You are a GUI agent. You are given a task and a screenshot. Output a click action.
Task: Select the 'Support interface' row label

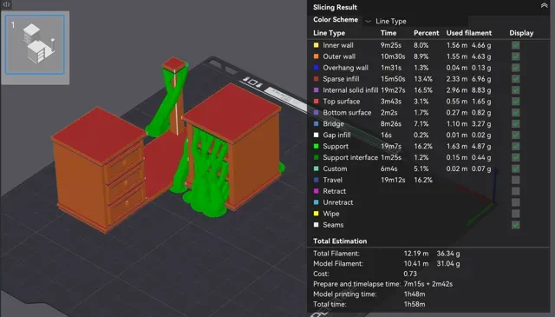click(x=350, y=157)
